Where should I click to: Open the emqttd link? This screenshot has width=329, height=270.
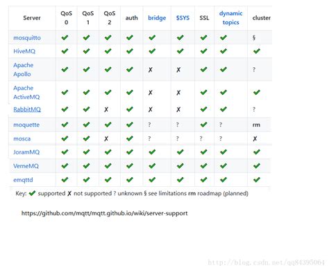point(23,180)
